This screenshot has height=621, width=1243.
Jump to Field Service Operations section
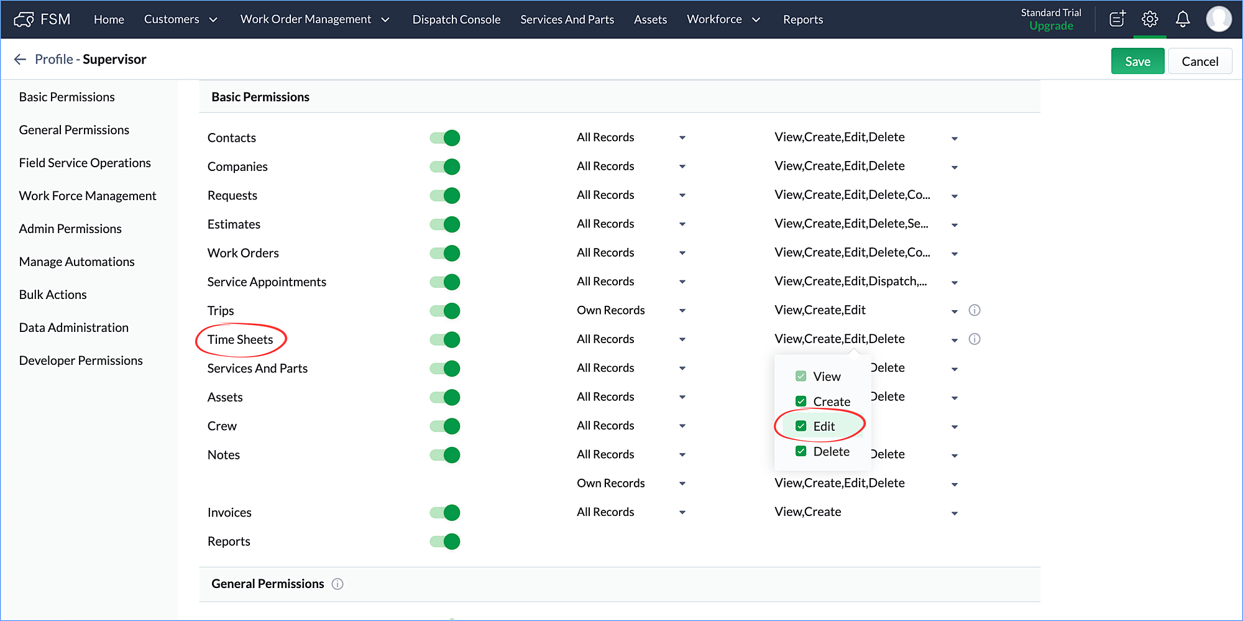85,163
